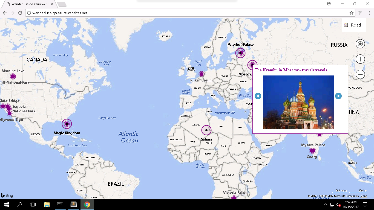Viewport: 374px width, 210px height.
Task: Open Sublime Text from the taskbar
Action: [73, 205]
